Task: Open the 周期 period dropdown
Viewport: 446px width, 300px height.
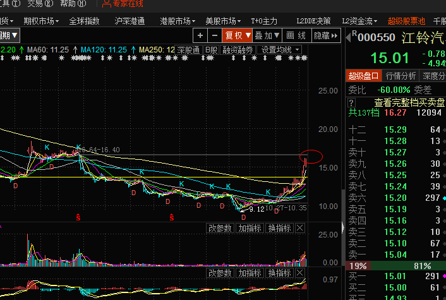Action: (x=9, y=35)
